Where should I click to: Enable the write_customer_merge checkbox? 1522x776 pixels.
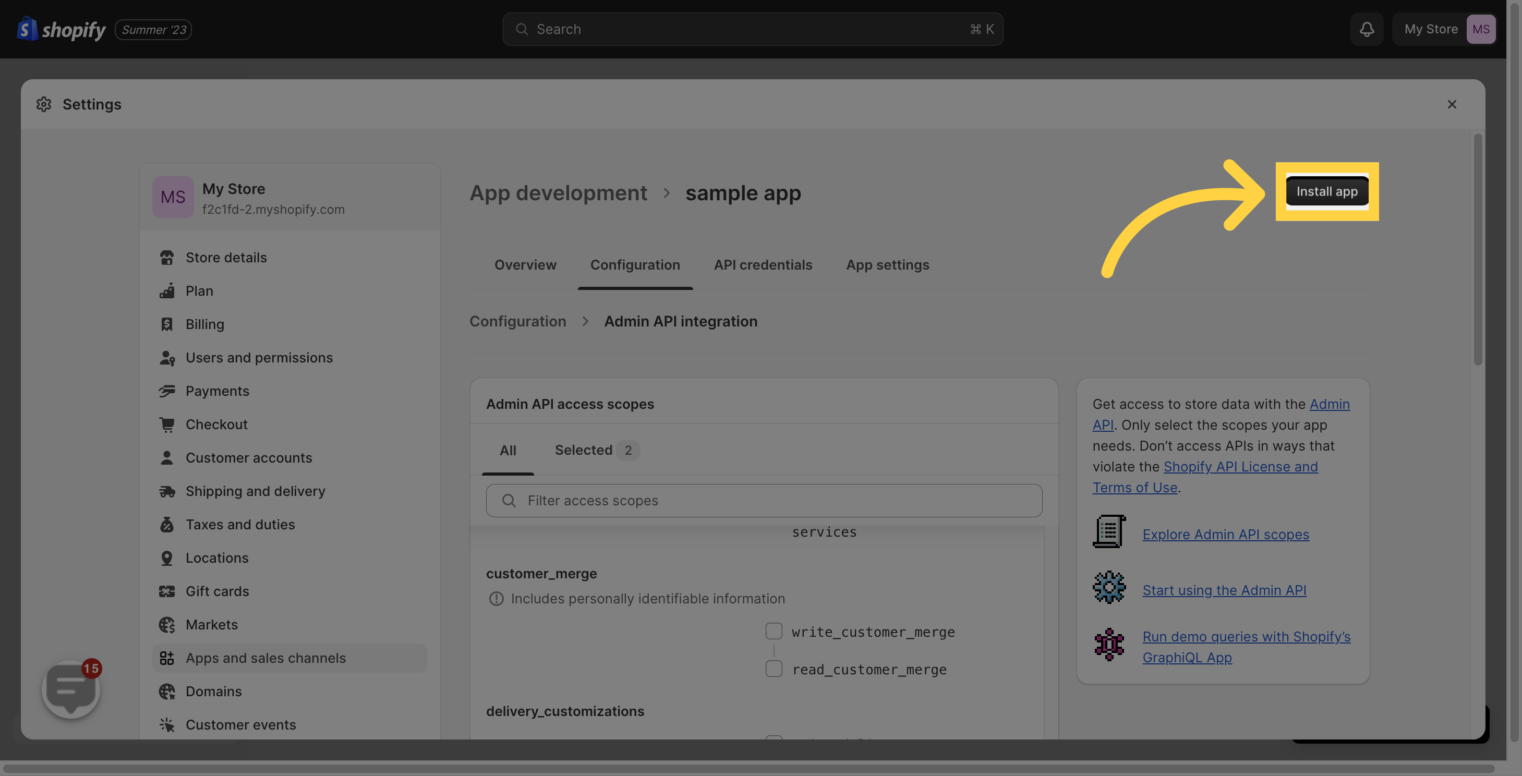774,630
